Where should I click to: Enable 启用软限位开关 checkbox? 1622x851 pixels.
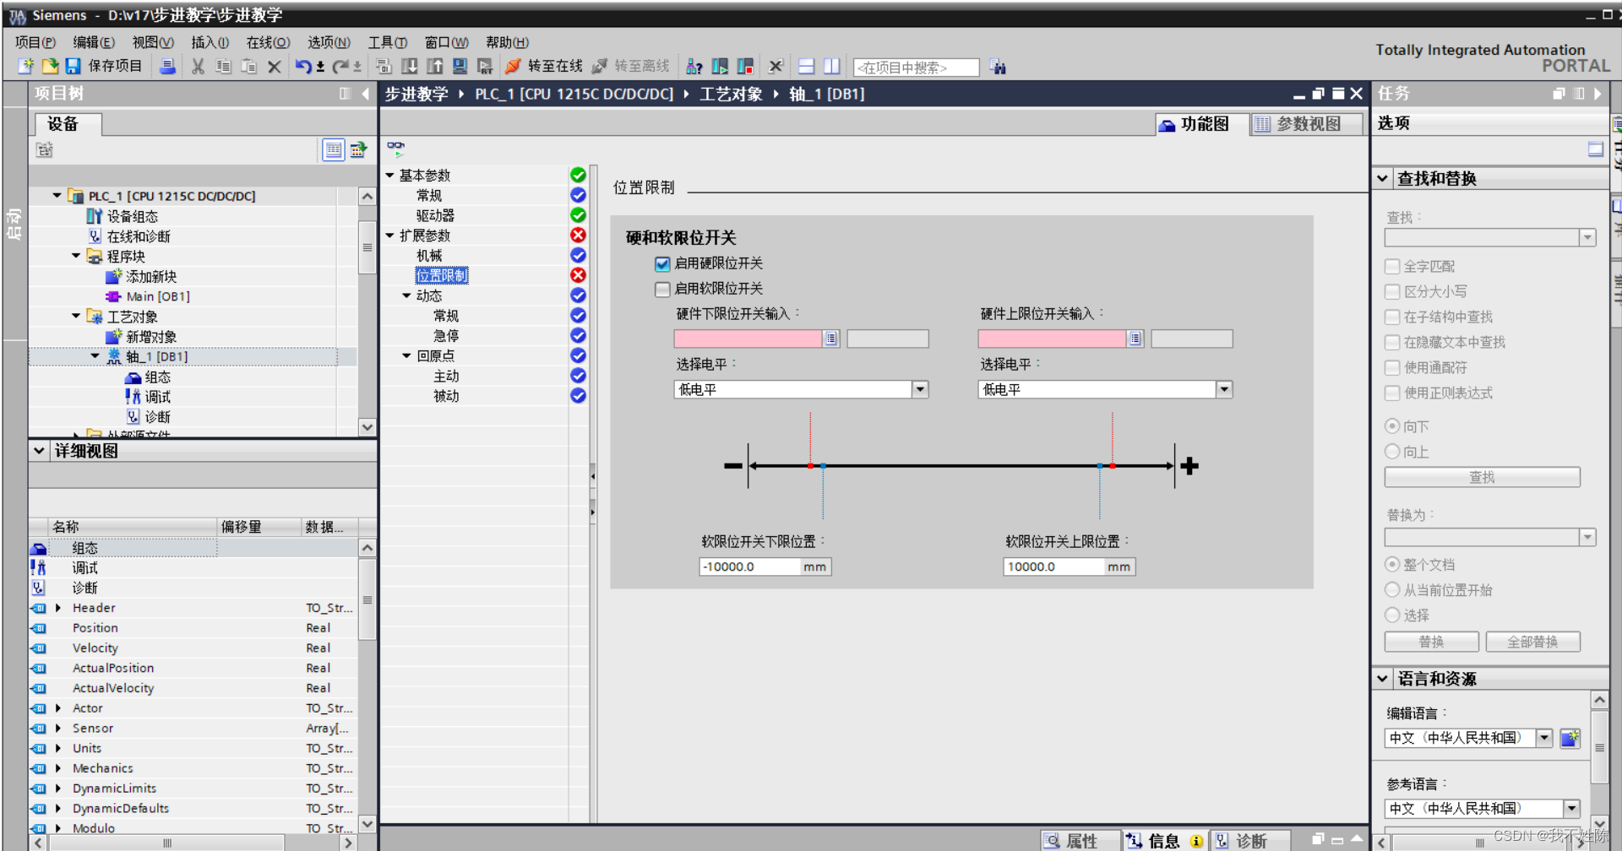click(x=662, y=289)
